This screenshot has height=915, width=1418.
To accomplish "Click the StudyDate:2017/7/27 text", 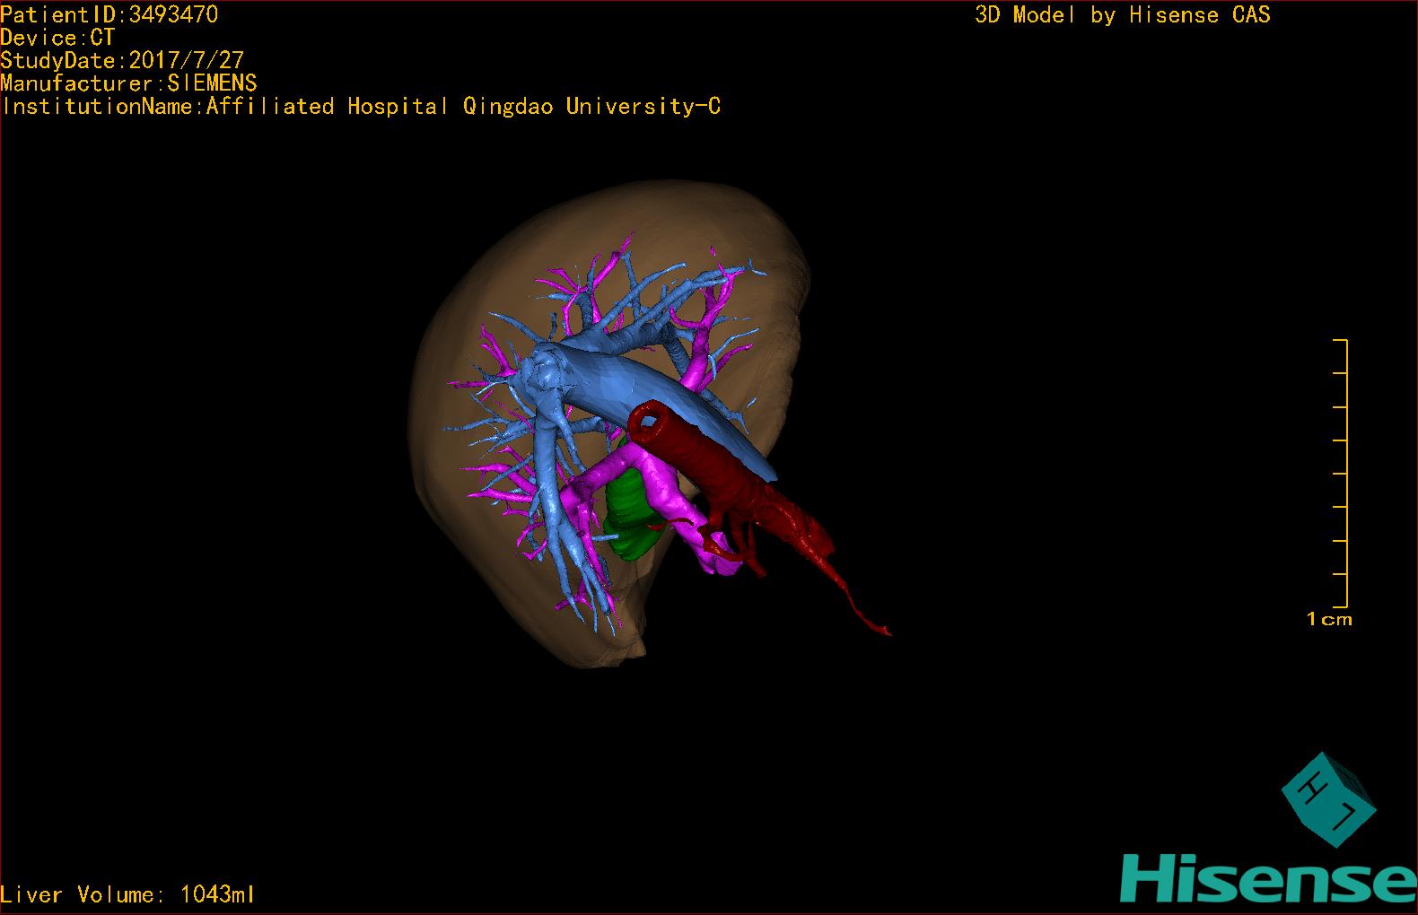I will pos(122,61).
